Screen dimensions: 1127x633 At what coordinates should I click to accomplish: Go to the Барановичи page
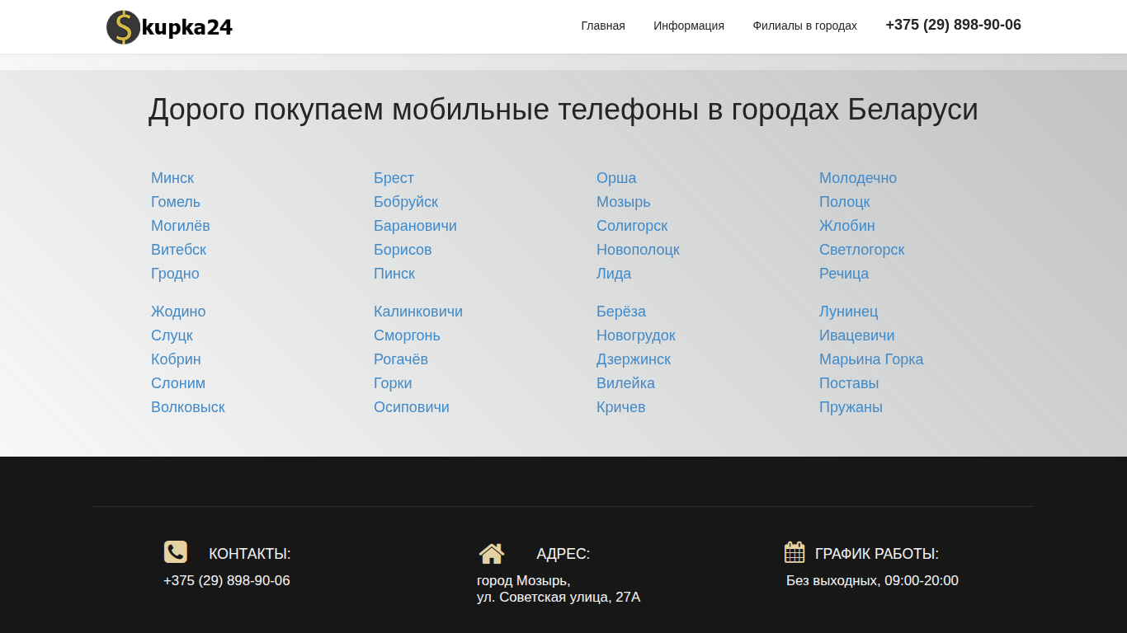tap(415, 226)
